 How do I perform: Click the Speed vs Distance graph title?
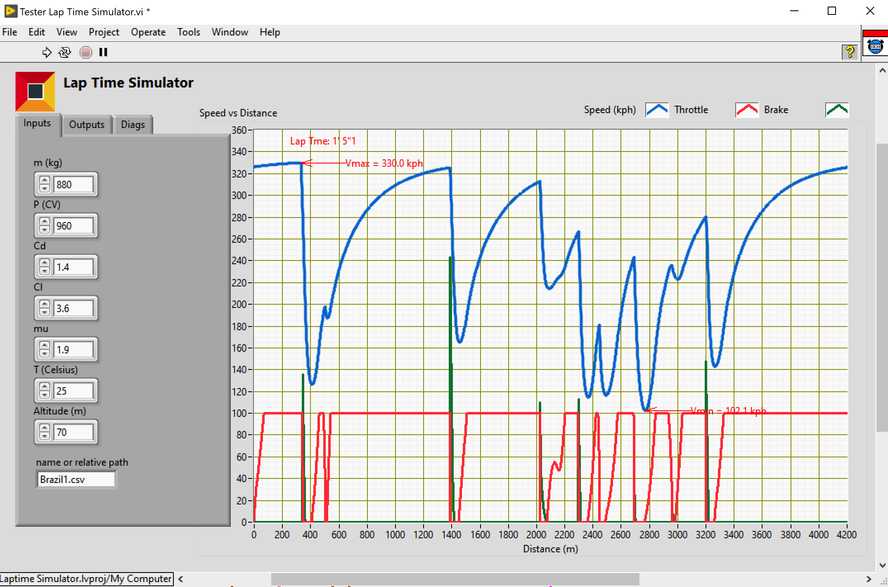(x=238, y=113)
